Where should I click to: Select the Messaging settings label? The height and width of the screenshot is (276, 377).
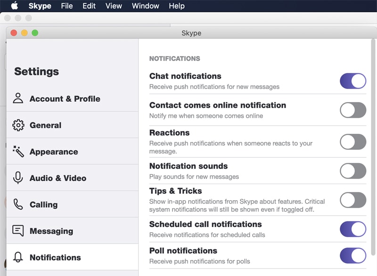pyautogui.click(x=51, y=231)
